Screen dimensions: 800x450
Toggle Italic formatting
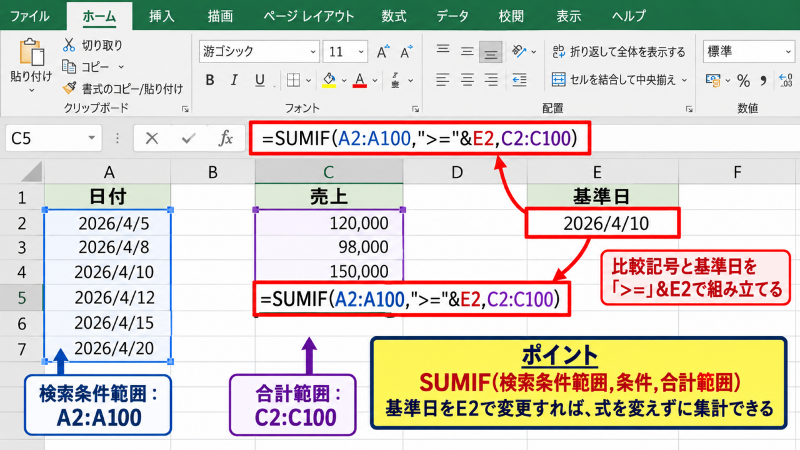point(234,80)
